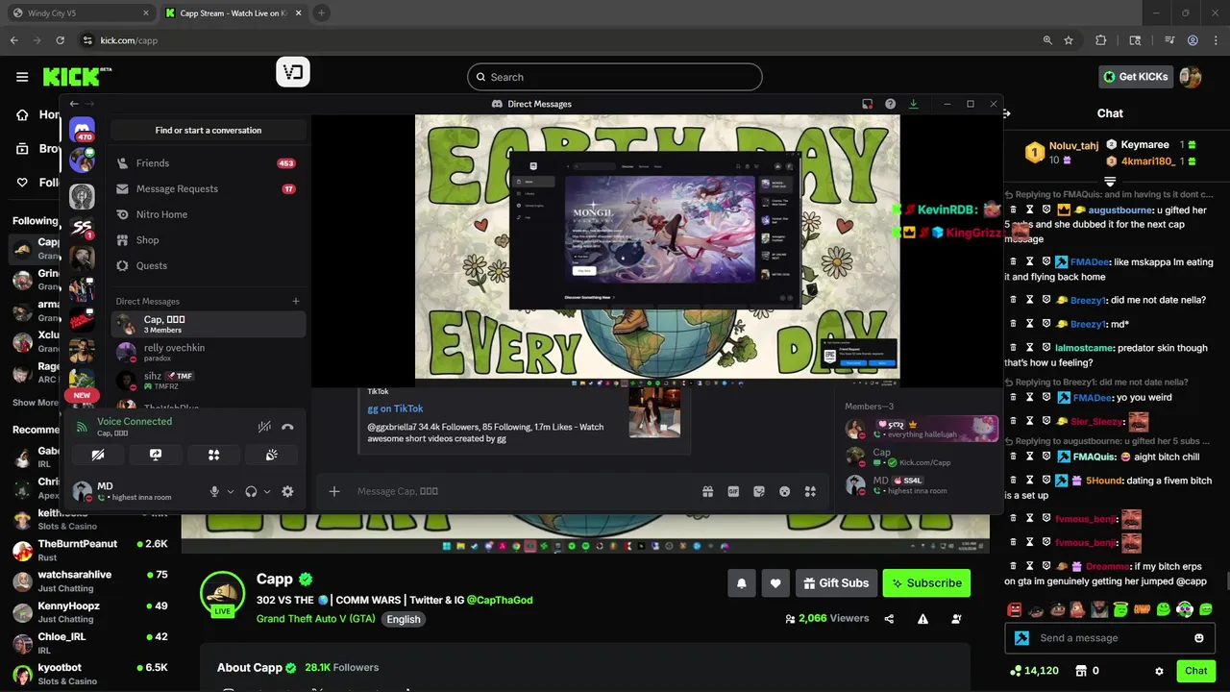Share the Capp stream
Screen dimensions: 1230x692
pos(889,619)
